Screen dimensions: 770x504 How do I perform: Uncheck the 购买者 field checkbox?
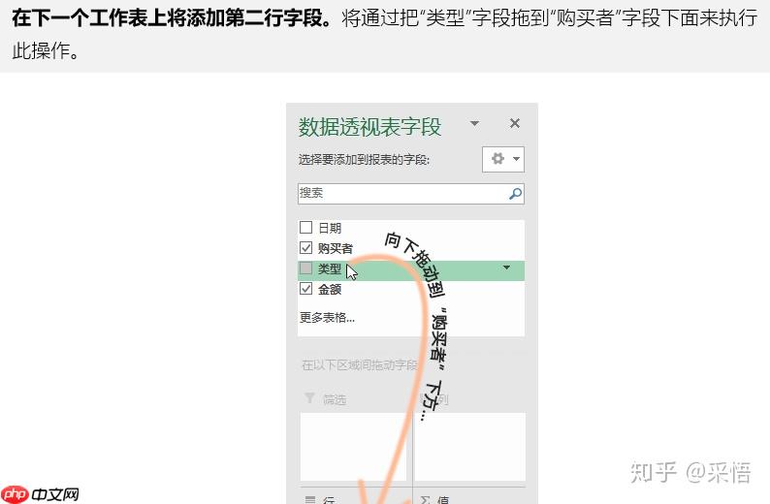coord(305,248)
